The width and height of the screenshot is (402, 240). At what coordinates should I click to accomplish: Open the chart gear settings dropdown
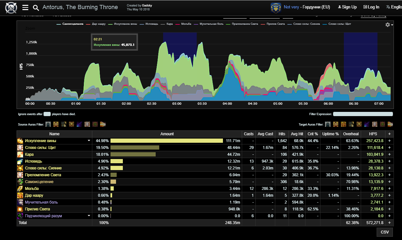click(388, 25)
